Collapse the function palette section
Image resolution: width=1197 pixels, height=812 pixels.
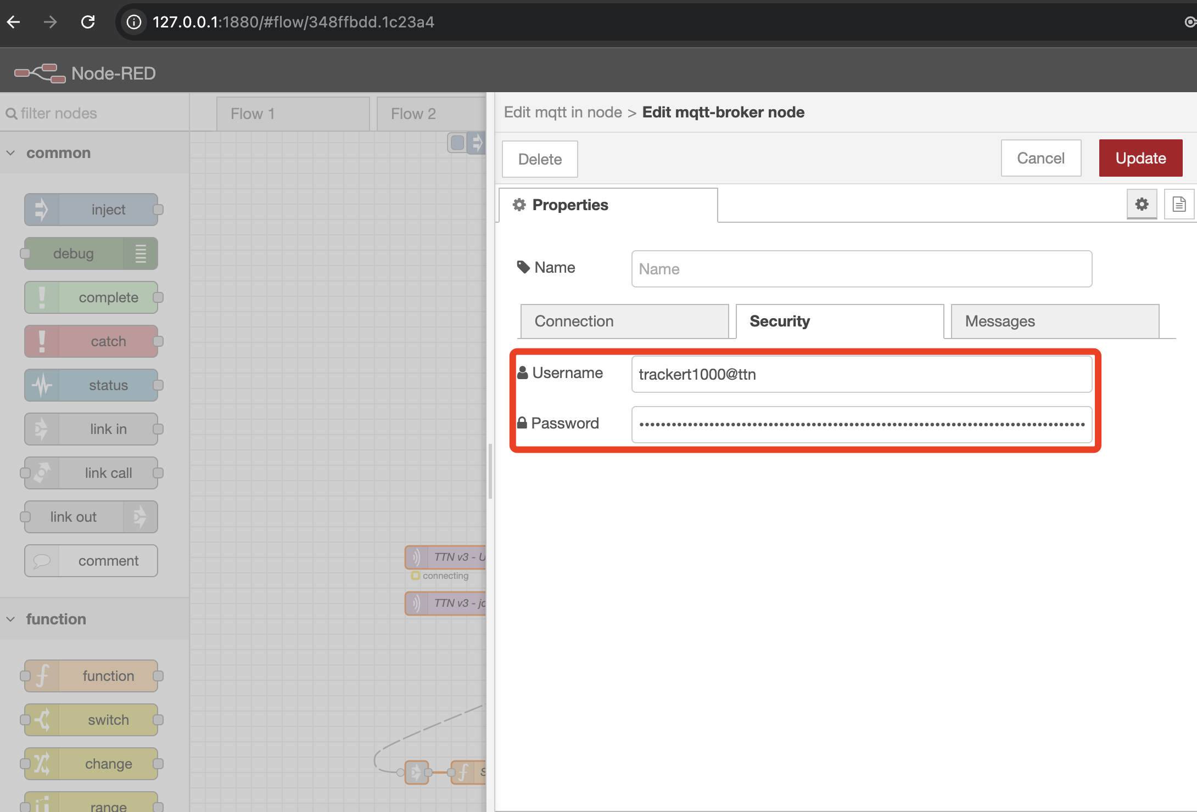click(10, 619)
